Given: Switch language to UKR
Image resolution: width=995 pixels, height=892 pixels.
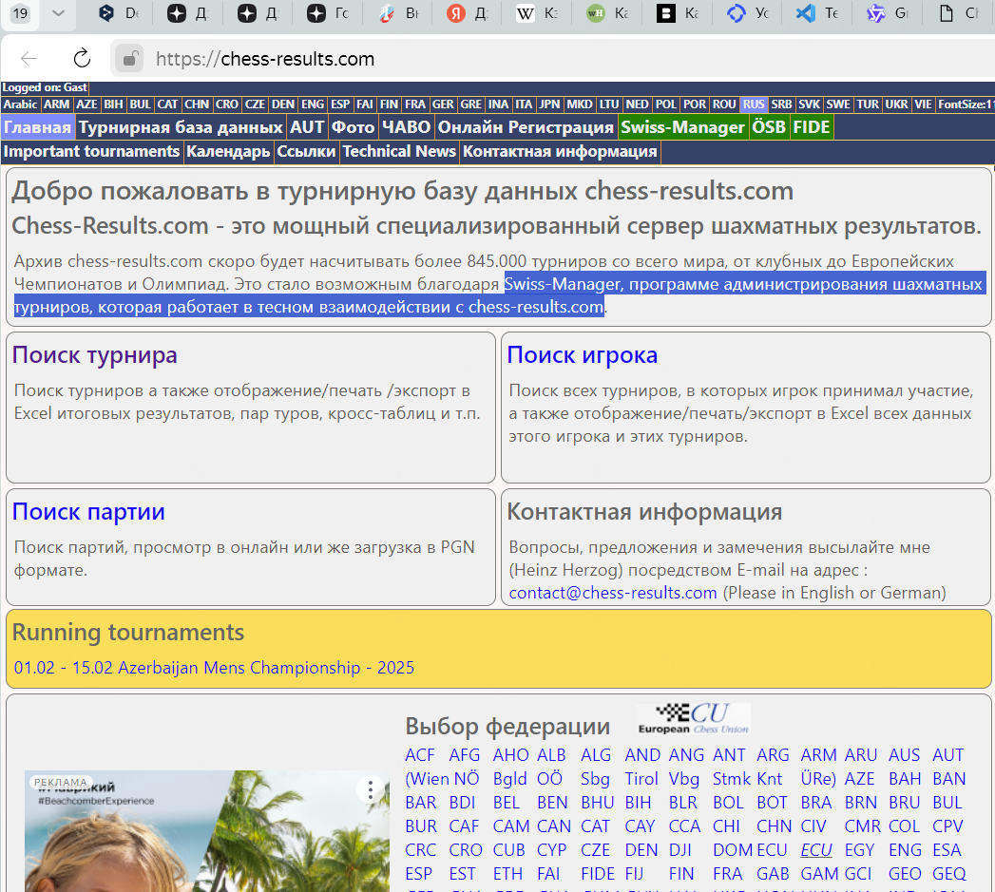Looking at the screenshot, I should (897, 104).
